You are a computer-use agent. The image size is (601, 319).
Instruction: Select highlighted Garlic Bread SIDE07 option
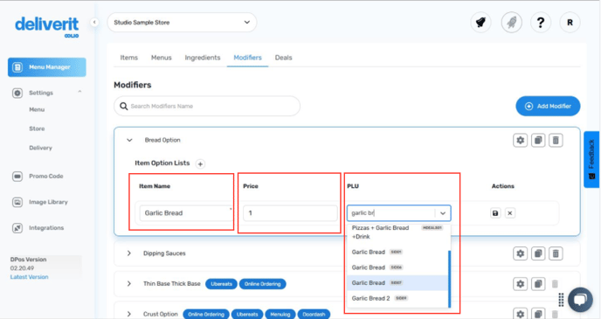397,283
